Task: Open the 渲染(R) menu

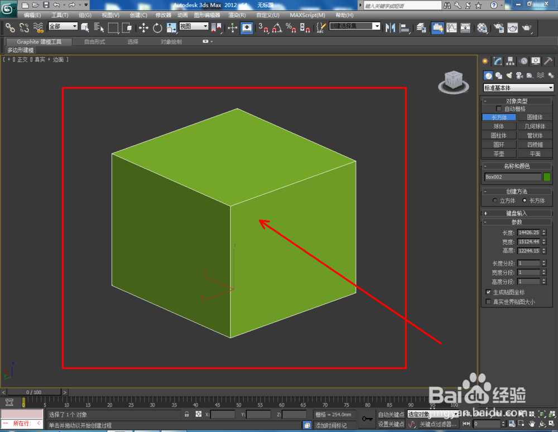Action: [x=237, y=15]
